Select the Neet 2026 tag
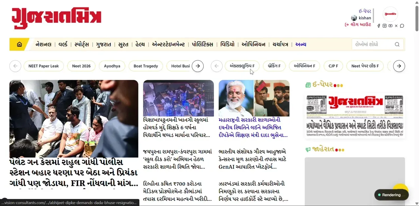 (81, 66)
